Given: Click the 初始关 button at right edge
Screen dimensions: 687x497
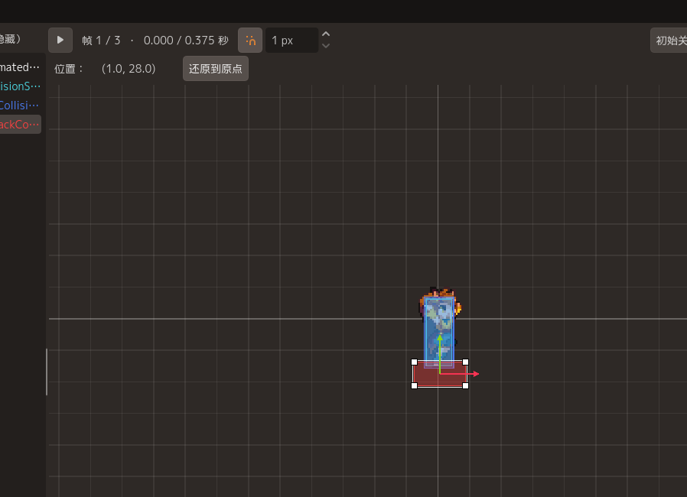Looking at the screenshot, I should 669,41.
